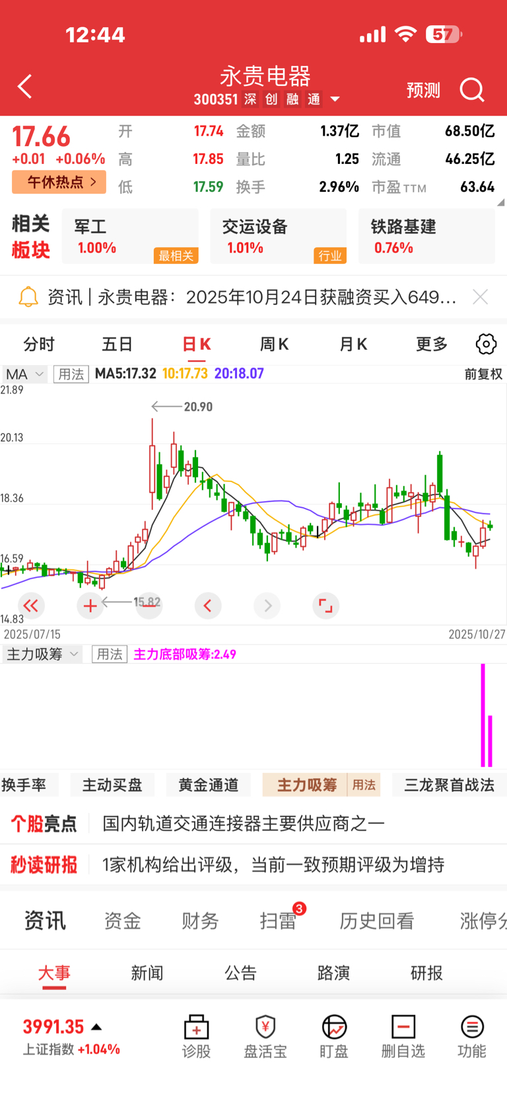Switch to the 历史回看 section tab

[x=377, y=920]
